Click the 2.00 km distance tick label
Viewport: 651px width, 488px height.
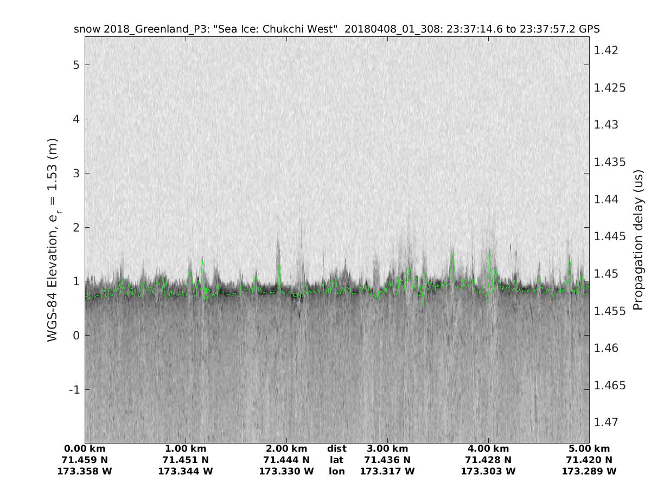pyautogui.click(x=286, y=448)
